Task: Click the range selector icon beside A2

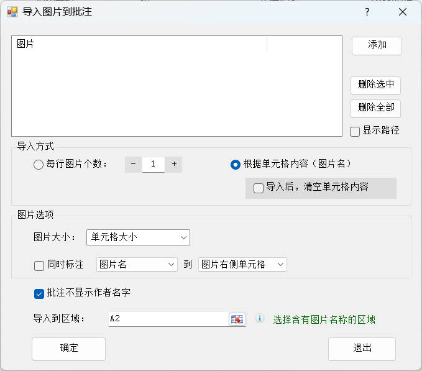Action: pyautogui.click(x=237, y=319)
